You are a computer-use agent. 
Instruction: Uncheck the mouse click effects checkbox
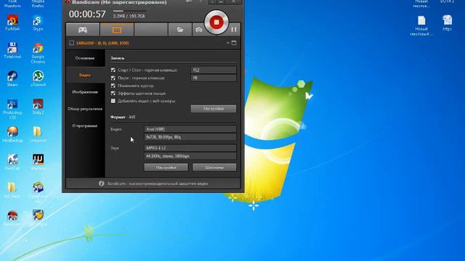pos(113,94)
